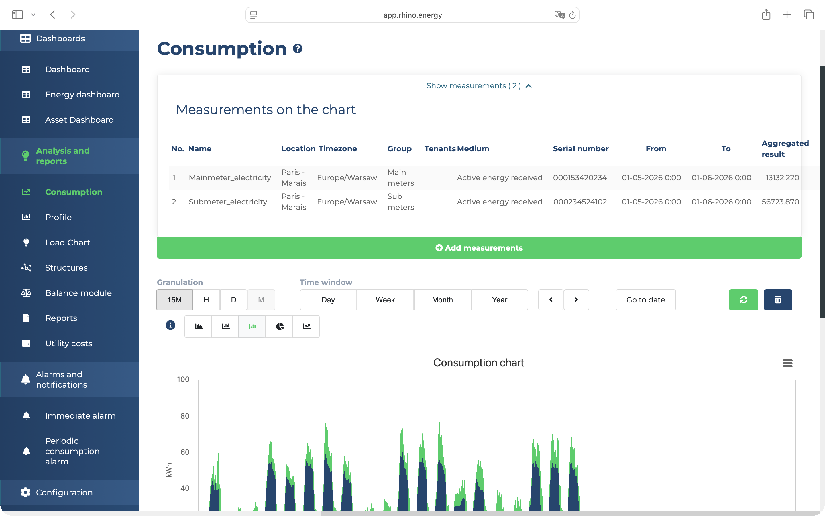
Task: Click the browser reload icon
Action: coord(572,15)
